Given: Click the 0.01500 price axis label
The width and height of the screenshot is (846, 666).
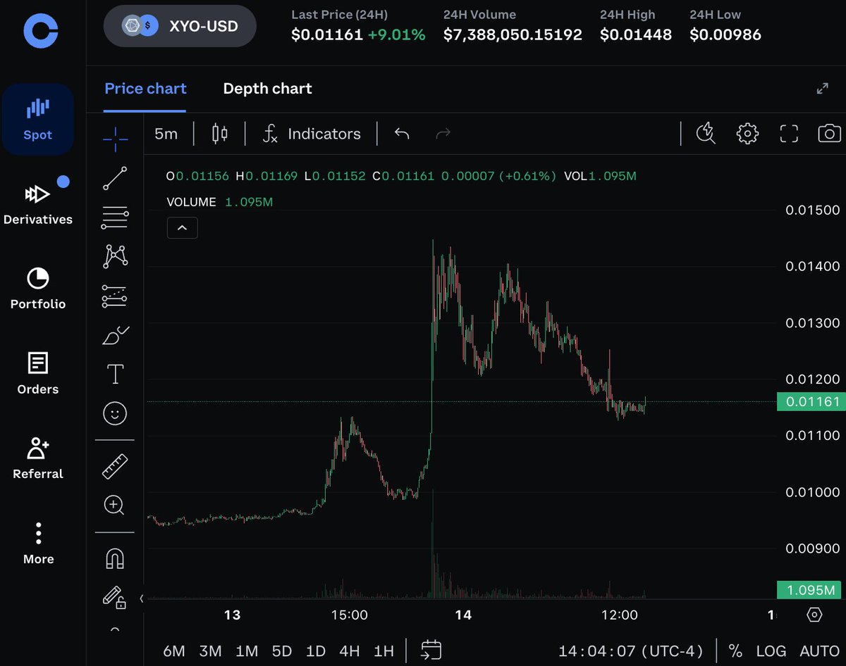Looking at the screenshot, I should pyautogui.click(x=813, y=210).
